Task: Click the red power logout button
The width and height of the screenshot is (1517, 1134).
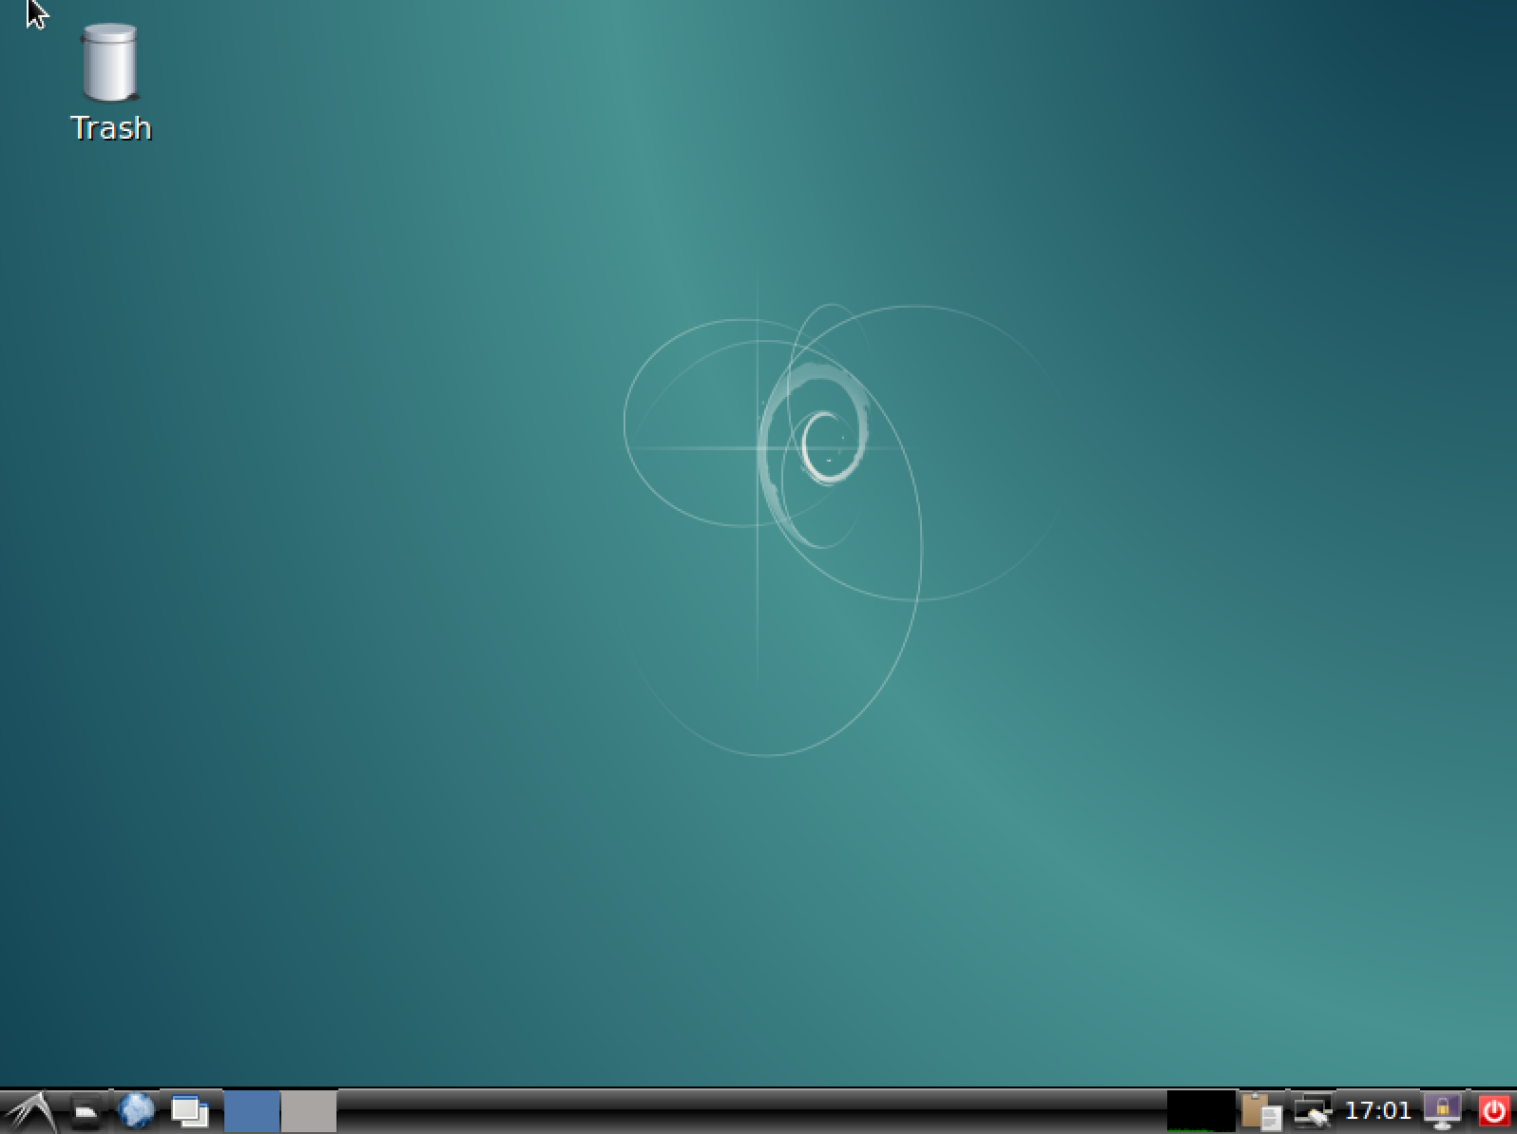Action: 1493,1111
